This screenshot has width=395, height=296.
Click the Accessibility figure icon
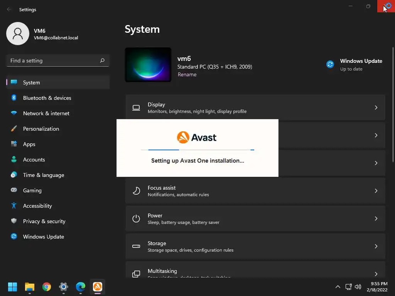pos(14,206)
